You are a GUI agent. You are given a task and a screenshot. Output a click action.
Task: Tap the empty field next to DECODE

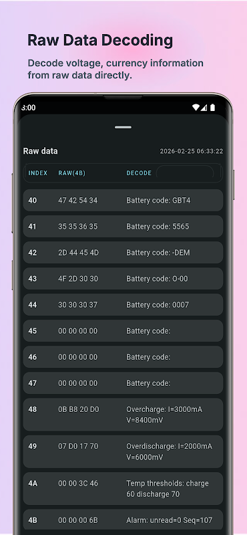pyautogui.click(x=185, y=173)
